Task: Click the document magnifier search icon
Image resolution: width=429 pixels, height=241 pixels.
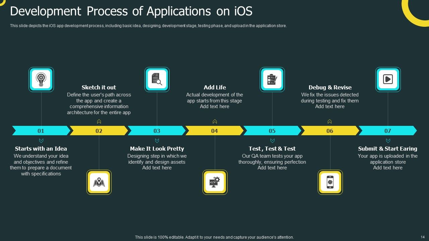Action: pyautogui.click(x=157, y=79)
